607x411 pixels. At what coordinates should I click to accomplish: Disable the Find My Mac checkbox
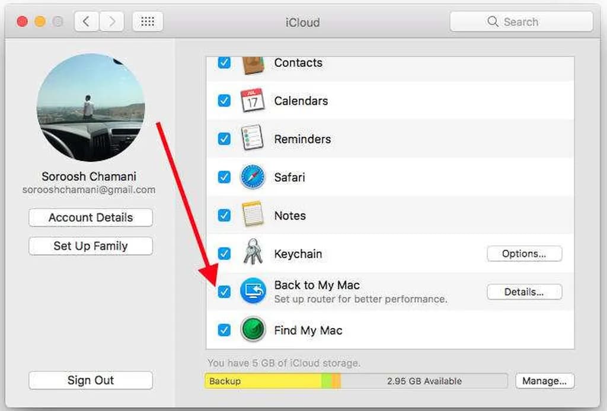pos(224,330)
